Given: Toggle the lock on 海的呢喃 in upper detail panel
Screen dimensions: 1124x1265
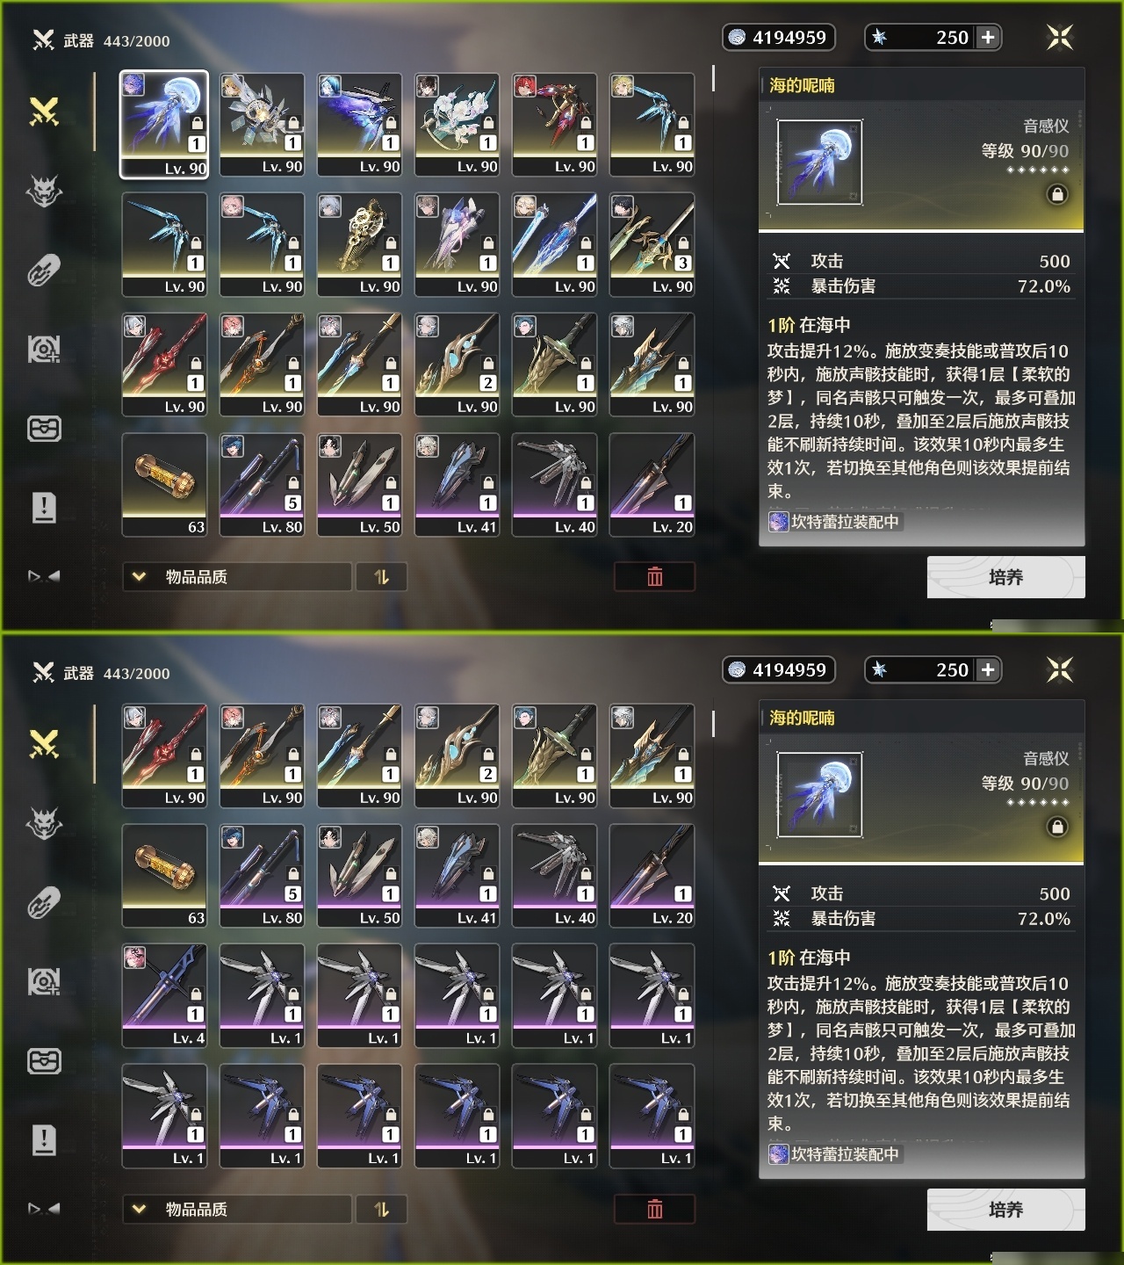Looking at the screenshot, I should tap(1057, 194).
